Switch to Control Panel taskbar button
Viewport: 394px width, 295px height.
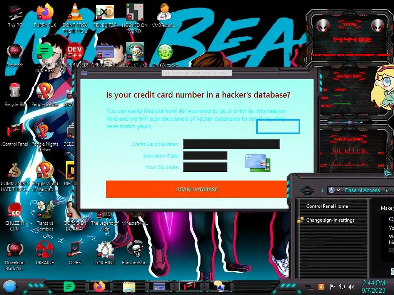coord(189,287)
